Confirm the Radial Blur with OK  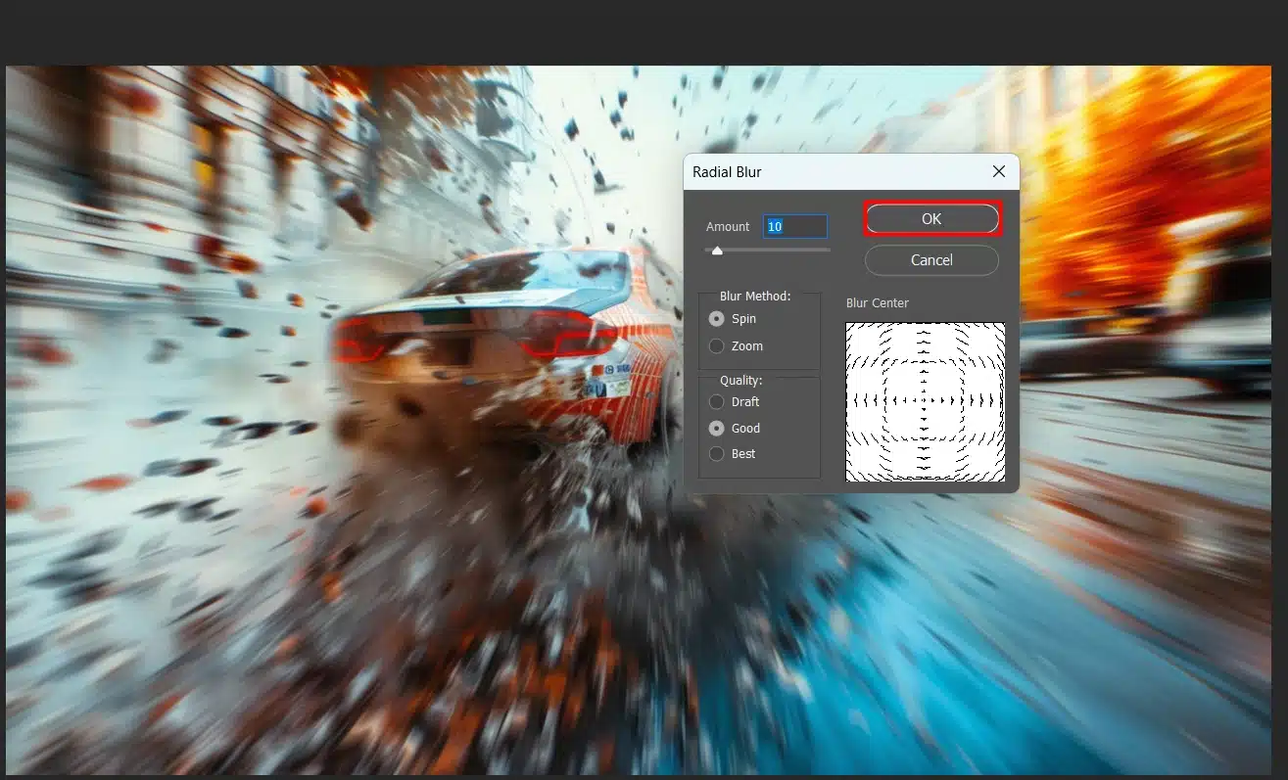tap(931, 219)
